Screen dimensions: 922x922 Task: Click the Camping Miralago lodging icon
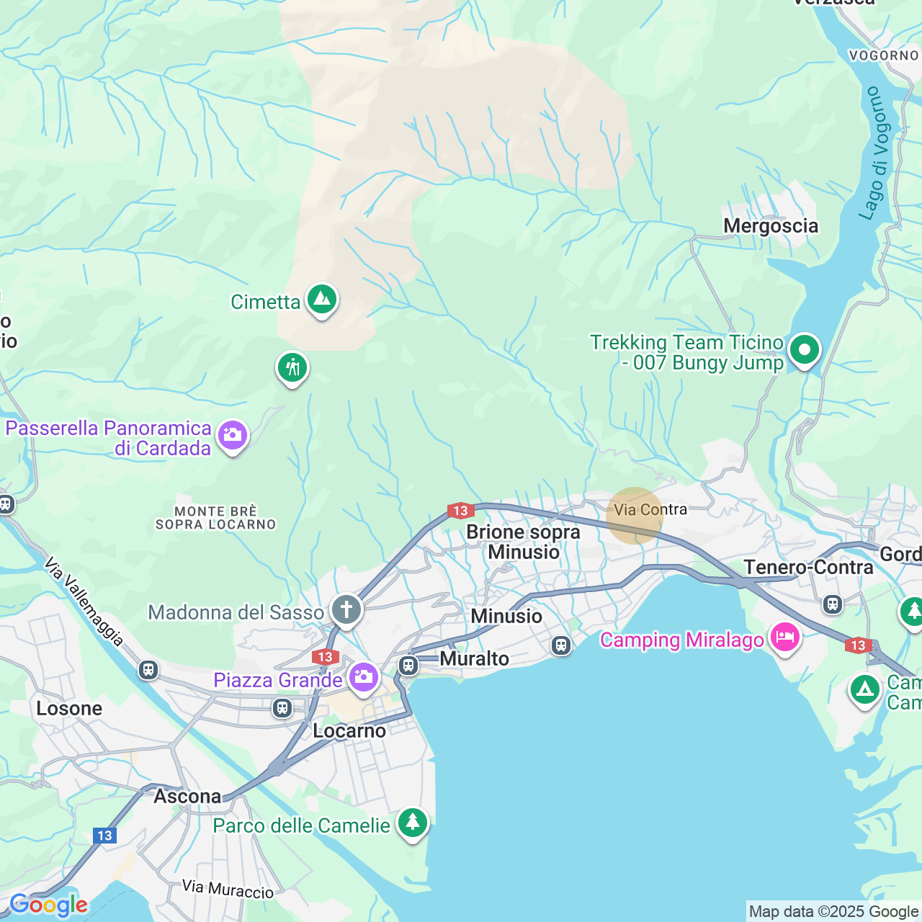(x=784, y=637)
